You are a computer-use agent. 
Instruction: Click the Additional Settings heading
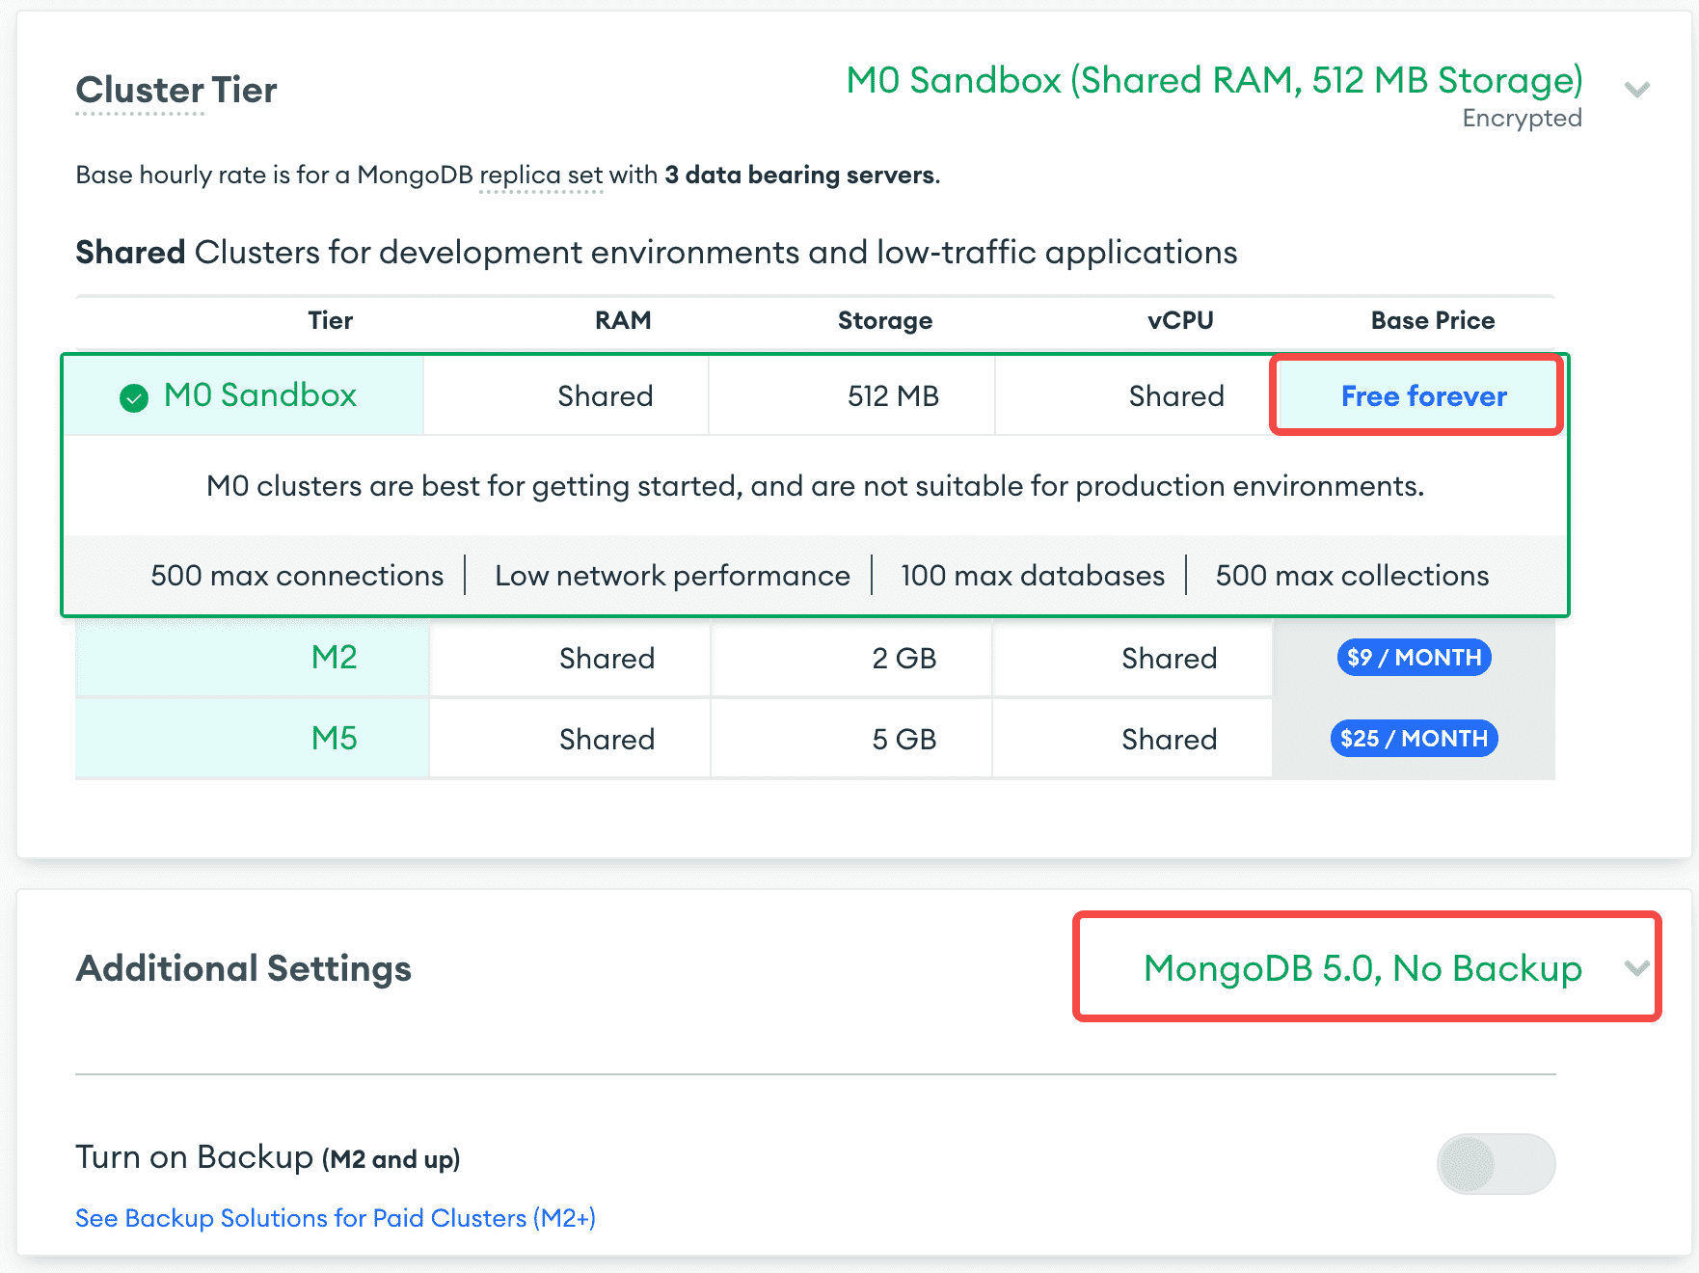click(243, 967)
